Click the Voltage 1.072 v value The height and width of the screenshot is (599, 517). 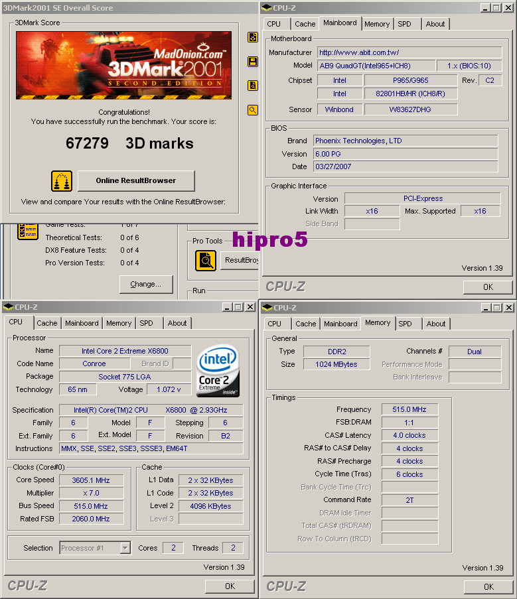point(169,389)
